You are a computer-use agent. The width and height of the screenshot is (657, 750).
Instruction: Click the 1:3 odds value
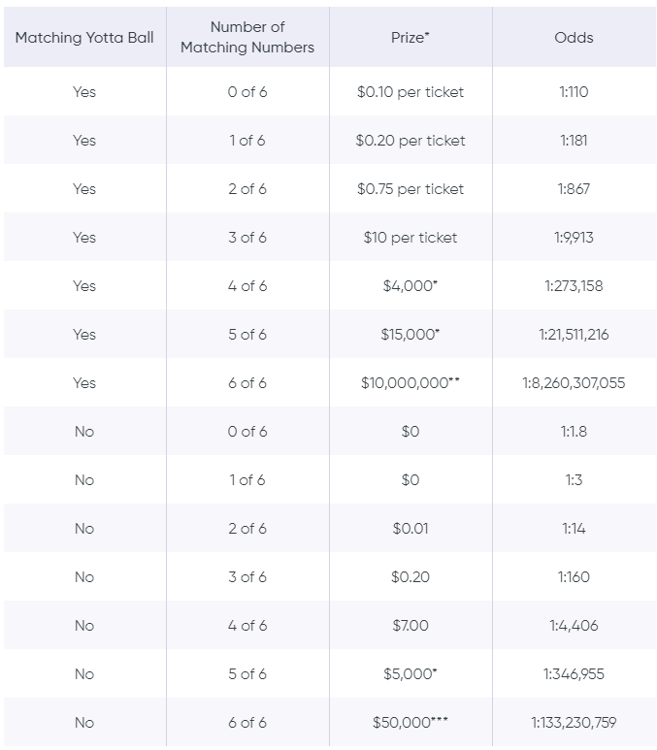pyautogui.click(x=574, y=479)
